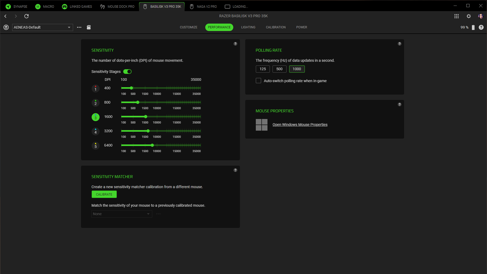The image size is (487, 274).
Task: Click the onboard memory profile icon
Action: coord(89,27)
